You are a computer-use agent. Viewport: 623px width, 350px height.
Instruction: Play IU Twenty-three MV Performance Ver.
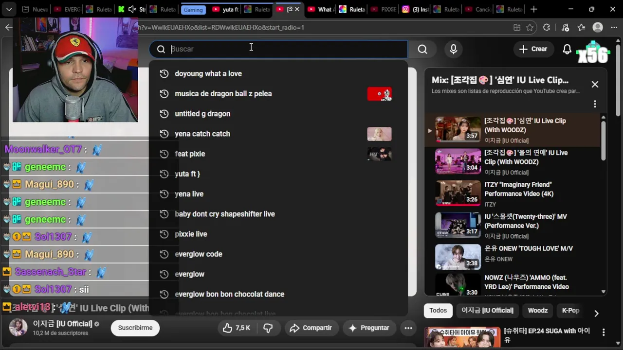pos(512,226)
